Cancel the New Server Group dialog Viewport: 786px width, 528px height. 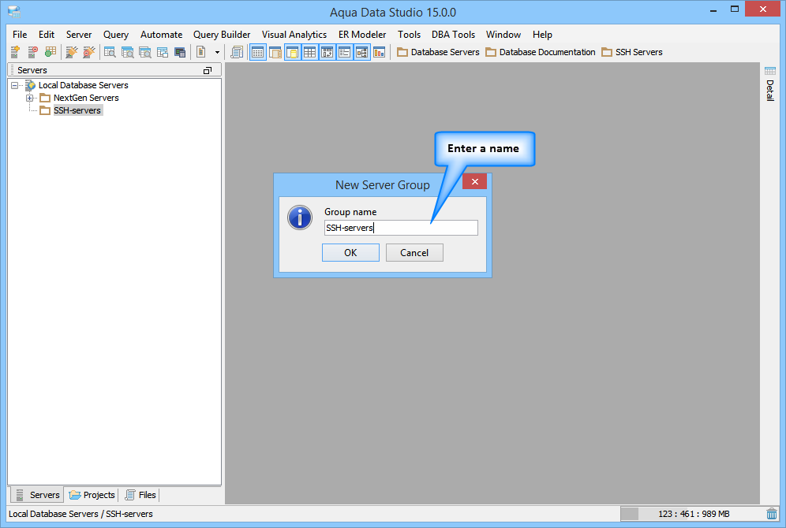414,253
